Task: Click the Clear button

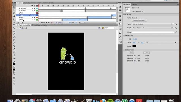Action: (x=146, y=53)
